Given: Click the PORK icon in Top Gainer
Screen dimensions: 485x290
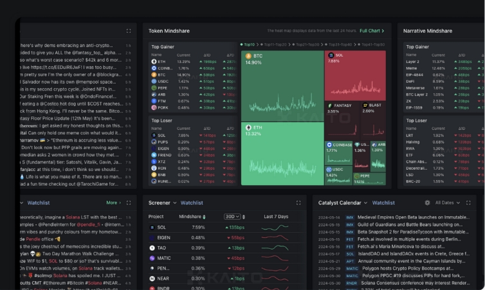Looking at the screenshot, I should point(154,107).
